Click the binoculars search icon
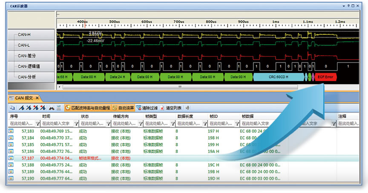Screen dimensions: 368x193 coord(51,108)
